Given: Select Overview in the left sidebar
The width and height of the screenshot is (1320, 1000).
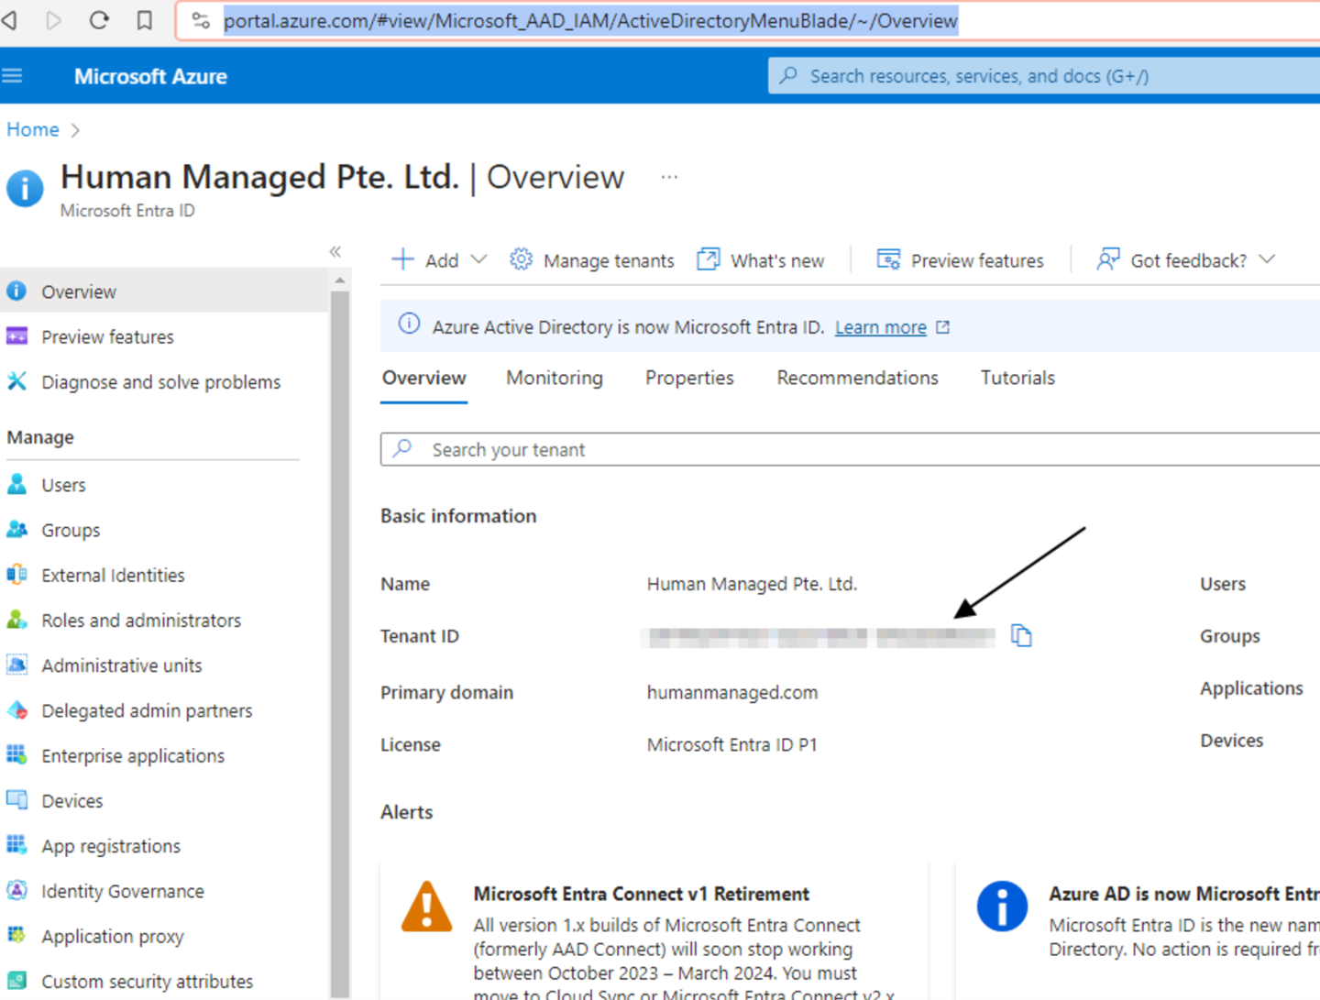Looking at the screenshot, I should (163, 291).
